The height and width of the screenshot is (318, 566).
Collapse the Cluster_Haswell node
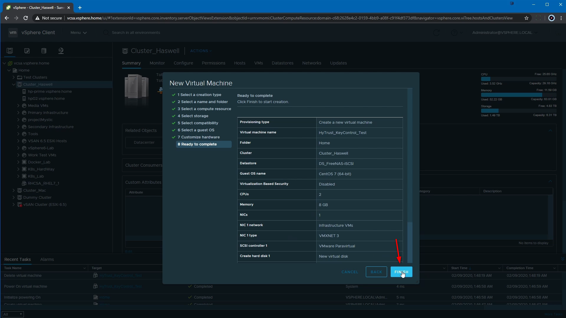point(14,84)
